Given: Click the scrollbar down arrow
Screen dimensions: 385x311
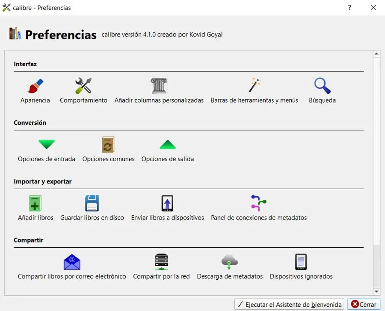Looking at the screenshot, I should [376, 292].
